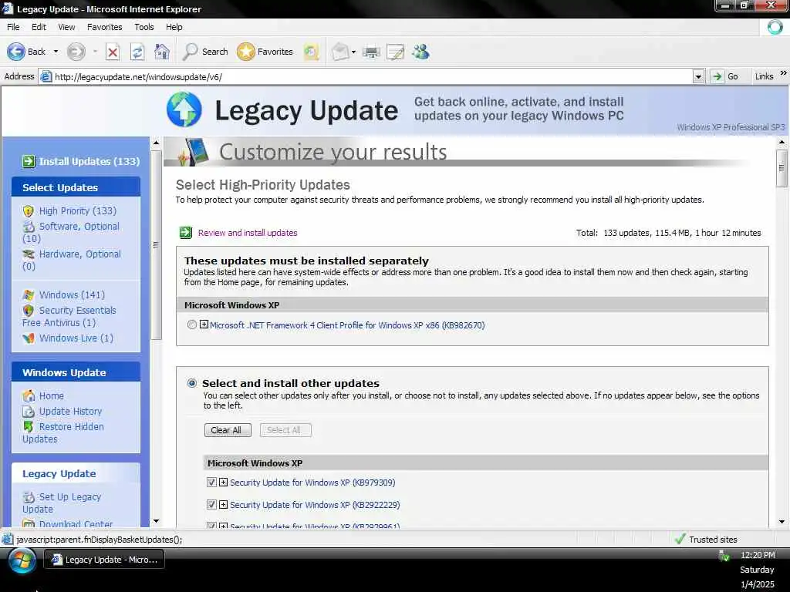Click the Legacy Update globe logo
The height and width of the screenshot is (592, 790).
click(x=184, y=109)
